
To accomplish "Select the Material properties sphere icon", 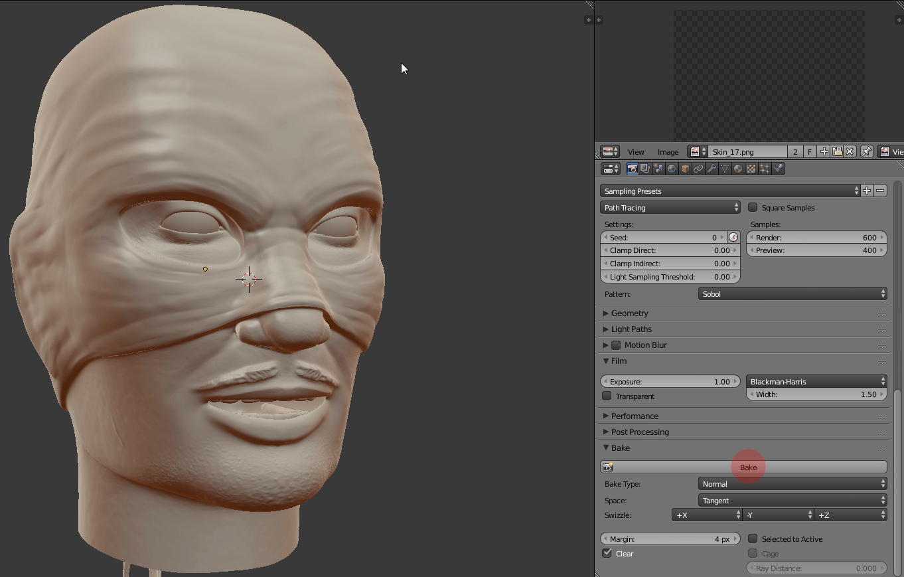I will click(738, 169).
